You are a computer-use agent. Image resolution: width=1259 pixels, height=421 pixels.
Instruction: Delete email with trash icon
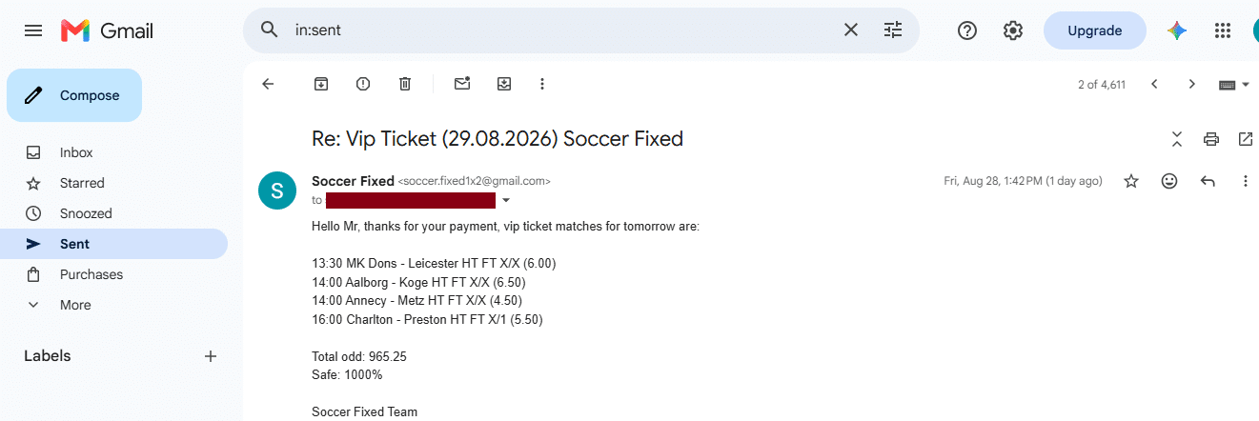tap(405, 84)
